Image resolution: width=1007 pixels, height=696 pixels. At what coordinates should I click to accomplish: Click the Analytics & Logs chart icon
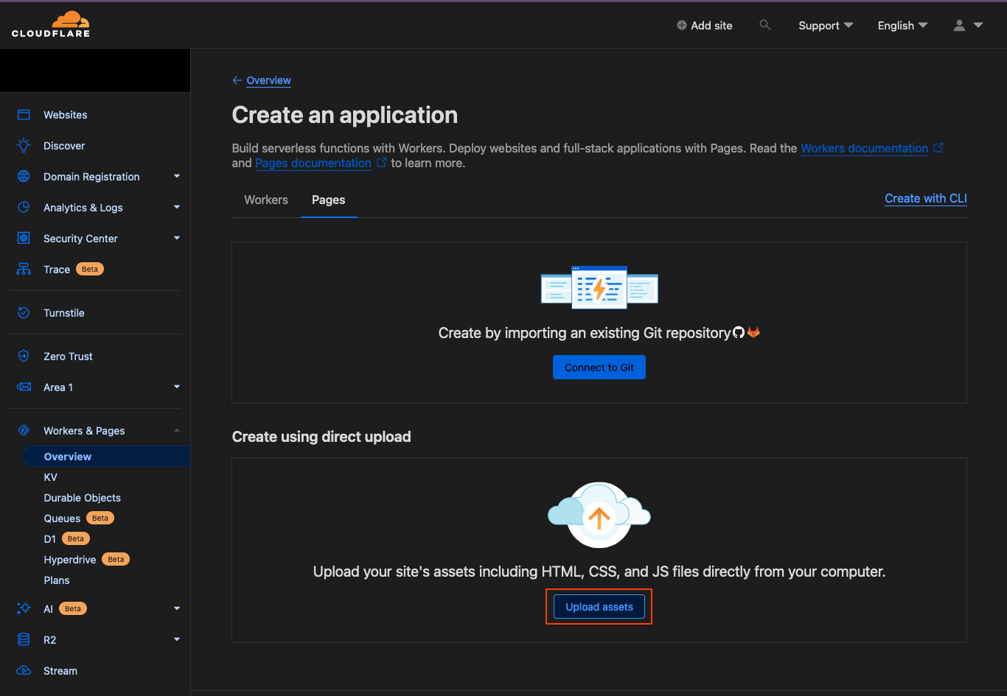coord(24,208)
